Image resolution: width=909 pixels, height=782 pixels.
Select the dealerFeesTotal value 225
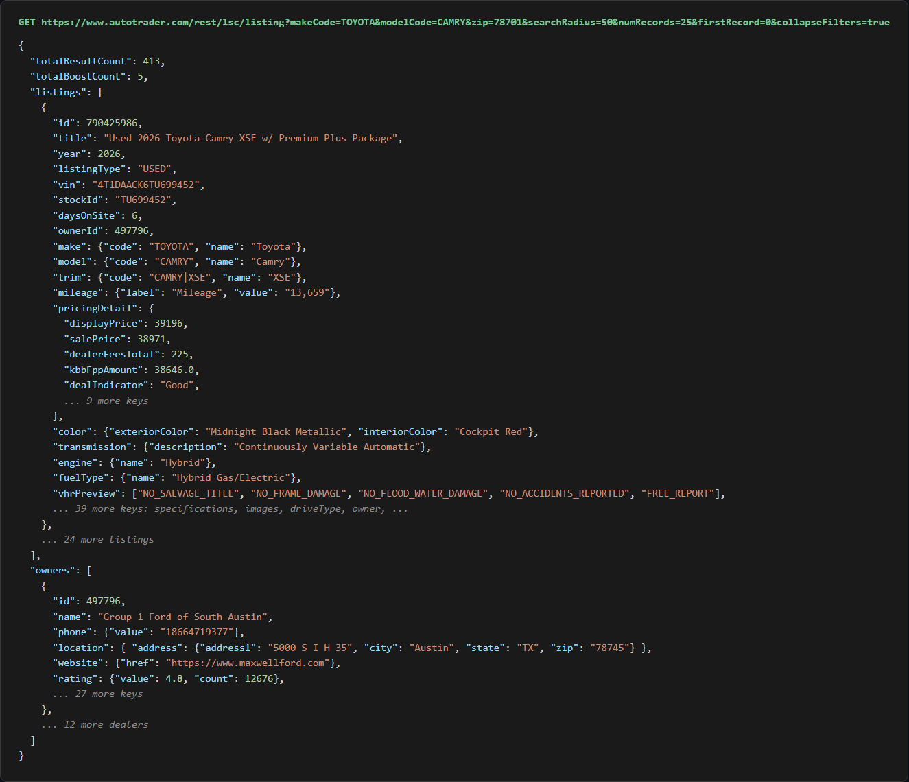(180, 354)
